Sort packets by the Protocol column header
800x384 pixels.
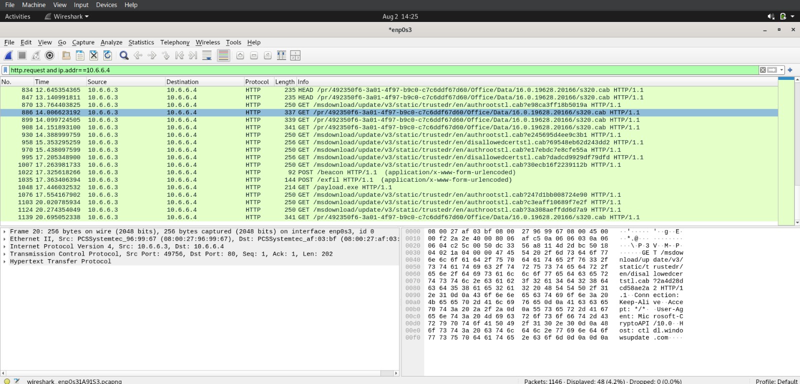click(258, 82)
